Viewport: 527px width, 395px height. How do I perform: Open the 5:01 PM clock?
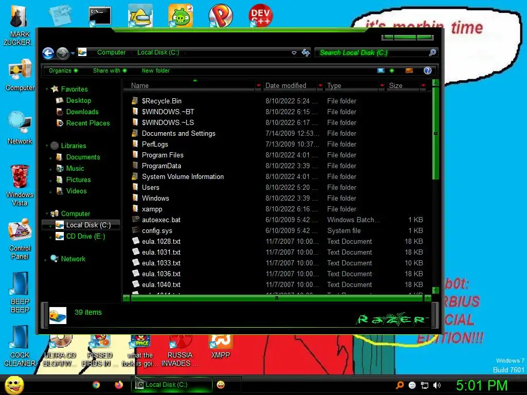(x=482, y=385)
